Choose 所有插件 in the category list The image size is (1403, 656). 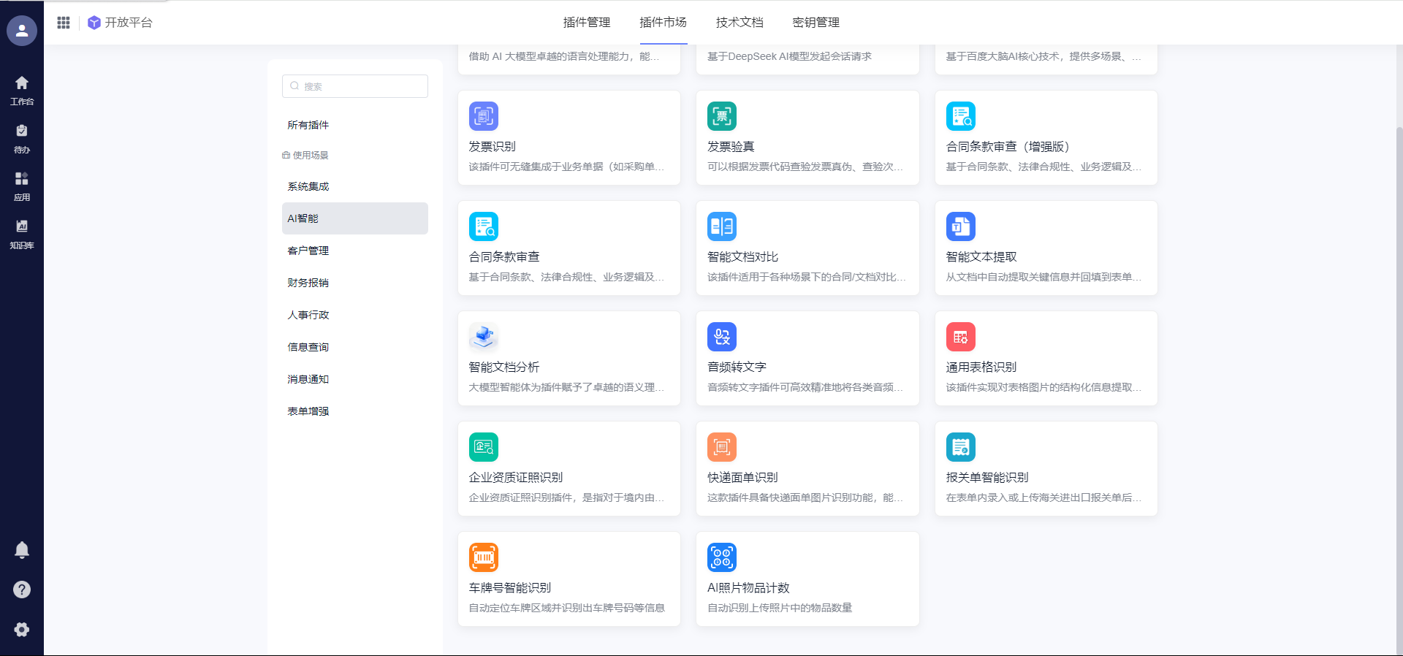tap(308, 125)
